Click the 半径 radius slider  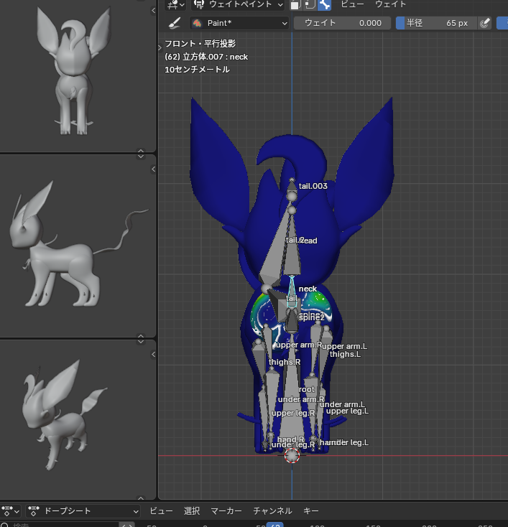[435, 23]
